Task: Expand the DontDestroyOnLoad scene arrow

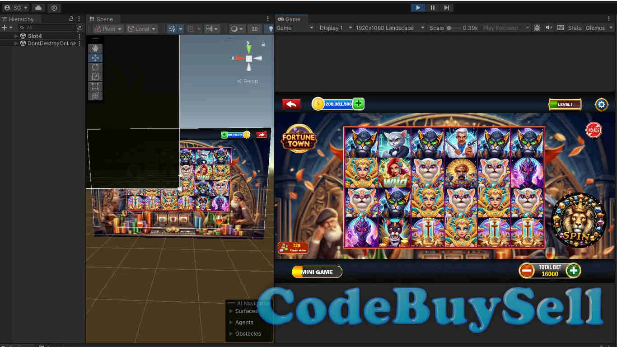Action: point(16,43)
